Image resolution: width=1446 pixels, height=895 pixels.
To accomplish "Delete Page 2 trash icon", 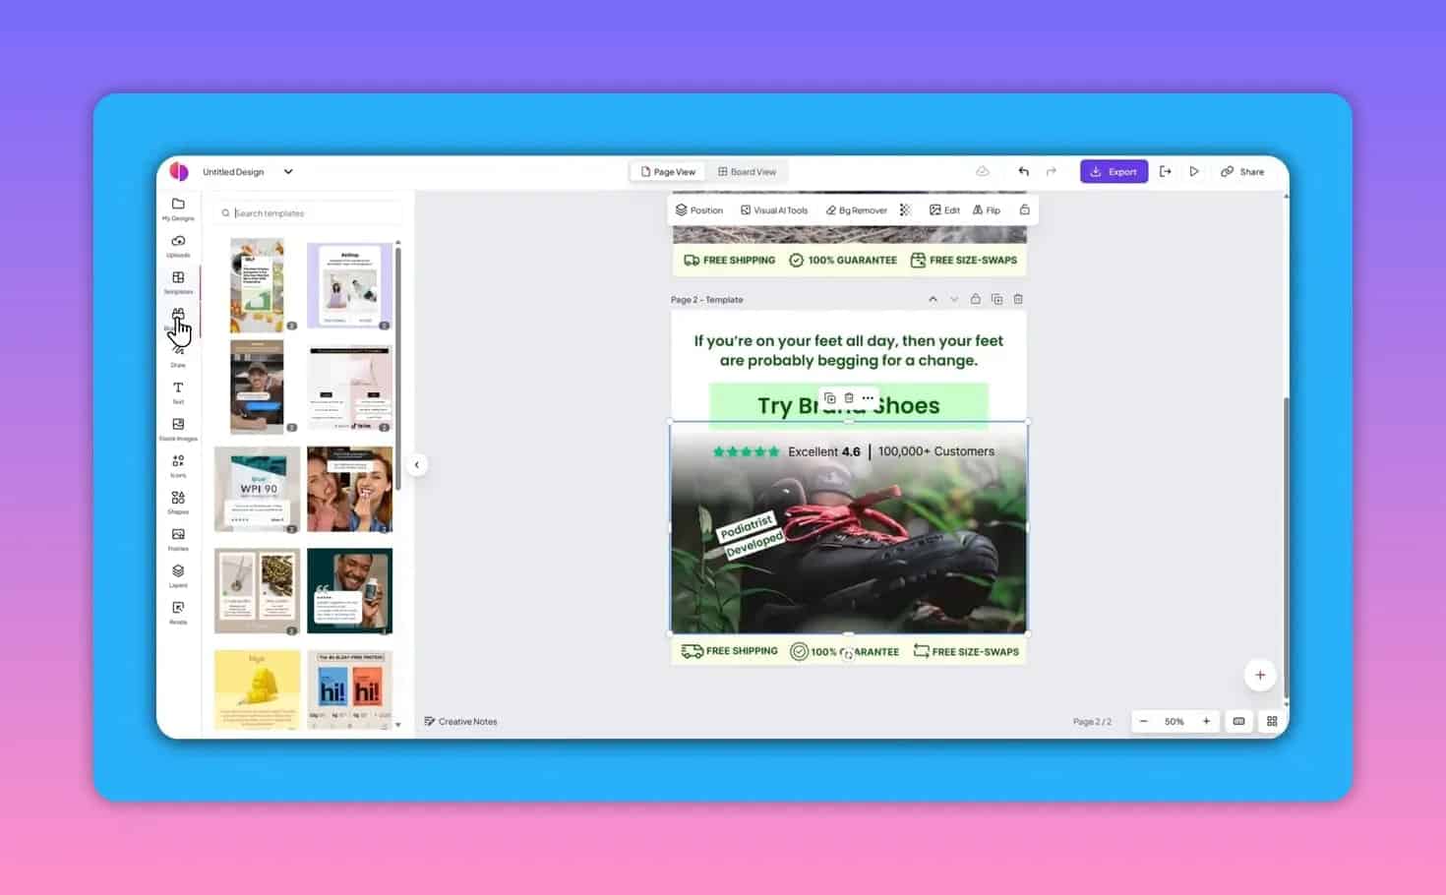I will click(x=1018, y=299).
